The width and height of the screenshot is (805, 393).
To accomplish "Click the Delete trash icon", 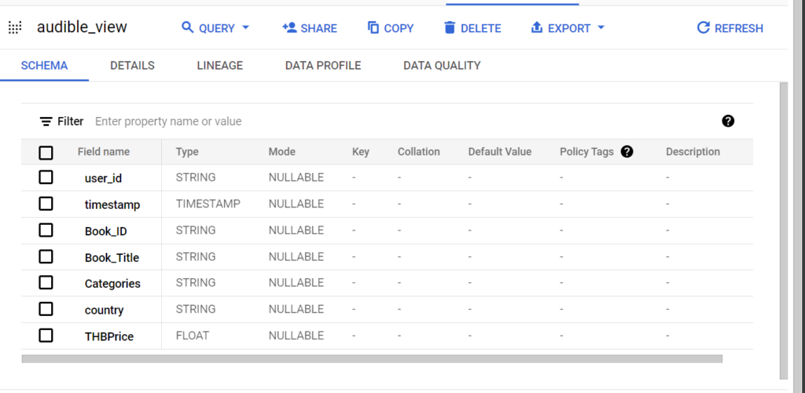I will coord(450,28).
